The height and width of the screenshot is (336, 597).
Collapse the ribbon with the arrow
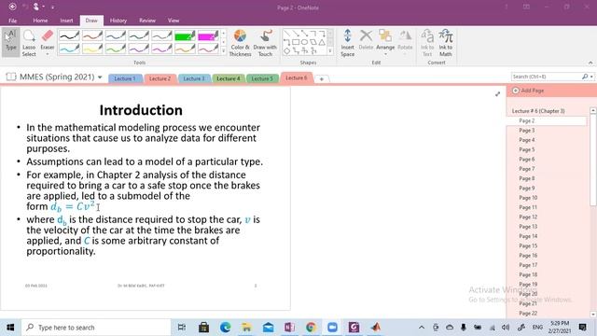point(590,63)
